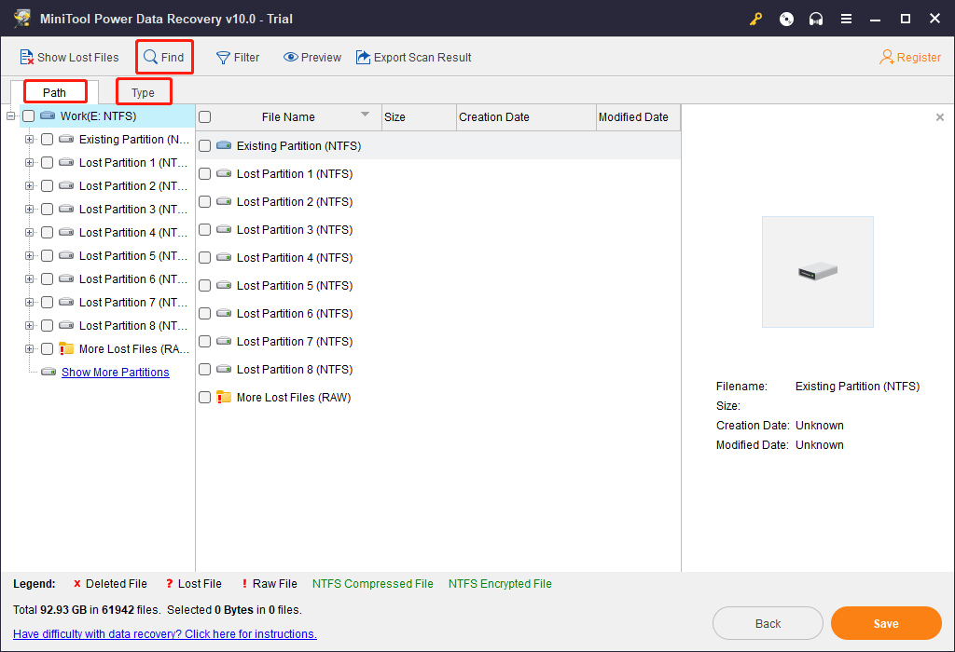Open Show More Partitions link
Screen dimensions: 955x652
(115, 373)
